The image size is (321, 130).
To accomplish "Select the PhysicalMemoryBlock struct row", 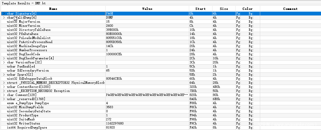I will coord(56,83).
